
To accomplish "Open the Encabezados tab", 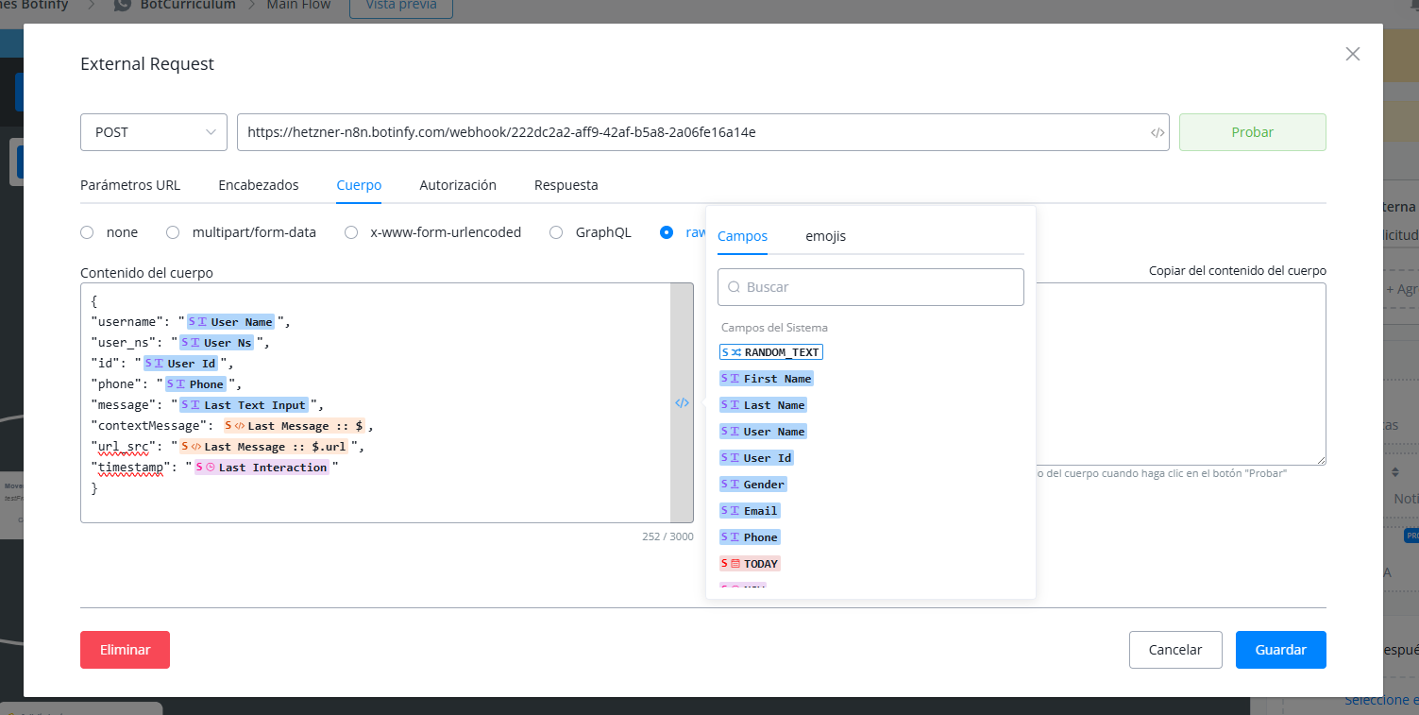I will point(259,185).
